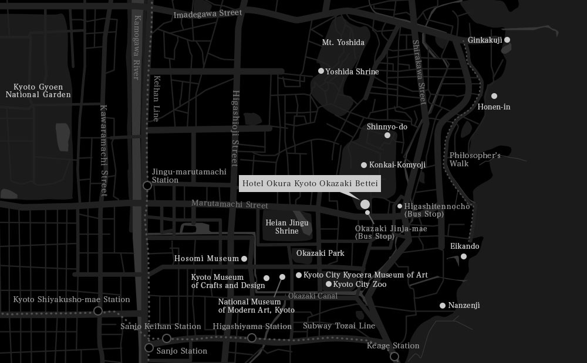
Task: Select Kyoto Shiyakusho-mae Station circle
Action: [x=98, y=311]
